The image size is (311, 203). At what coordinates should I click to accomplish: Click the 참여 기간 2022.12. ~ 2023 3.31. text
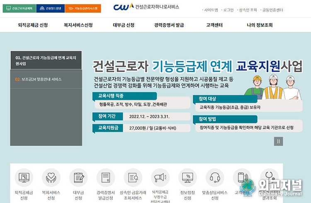tap(149, 116)
